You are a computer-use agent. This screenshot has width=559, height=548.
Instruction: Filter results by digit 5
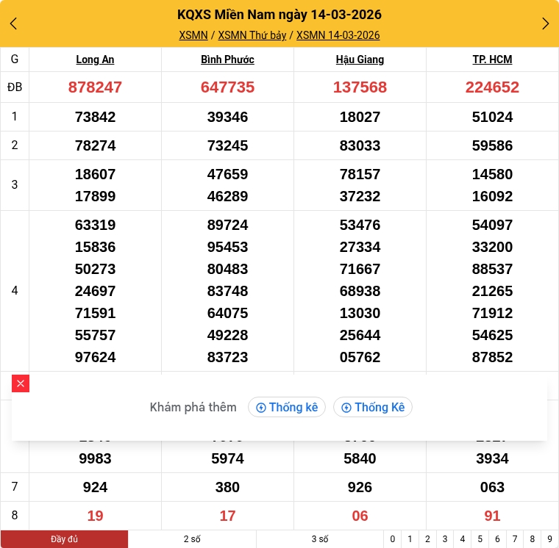[480, 539]
